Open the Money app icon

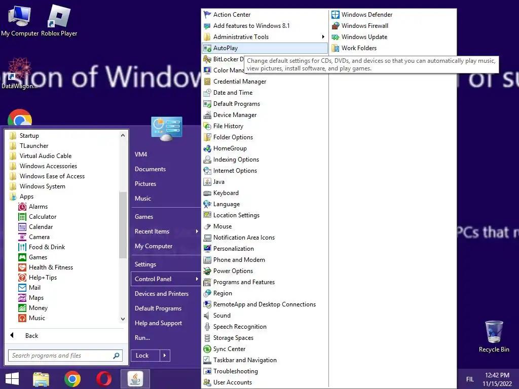click(x=22, y=308)
